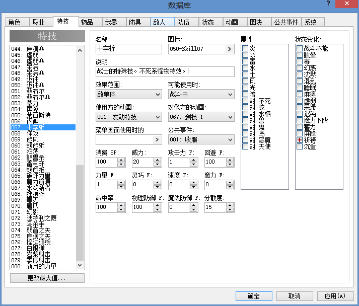
Task: Decrease 命中率 value with down arrow
Action: coord(121,209)
